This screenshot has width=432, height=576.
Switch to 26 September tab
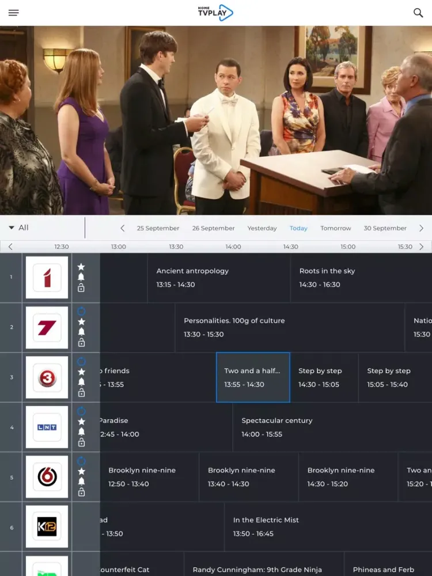click(214, 228)
